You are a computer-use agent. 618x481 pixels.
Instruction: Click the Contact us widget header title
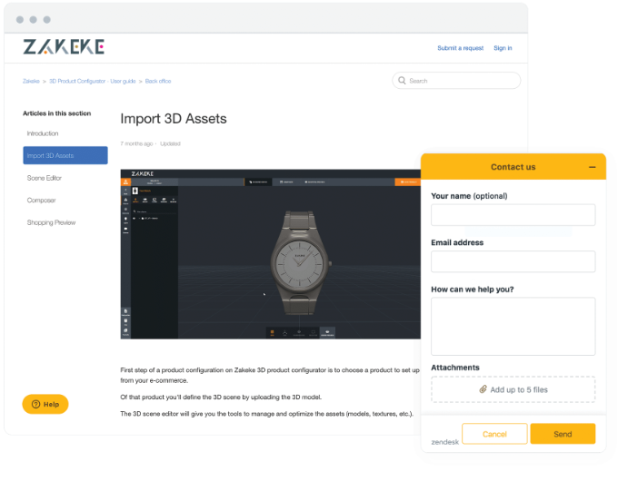513,167
